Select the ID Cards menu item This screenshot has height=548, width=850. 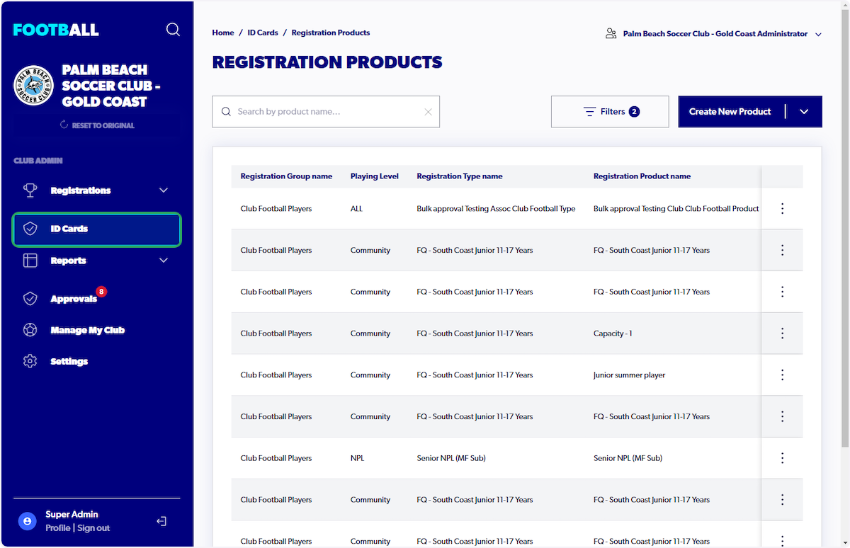coord(97,229)
